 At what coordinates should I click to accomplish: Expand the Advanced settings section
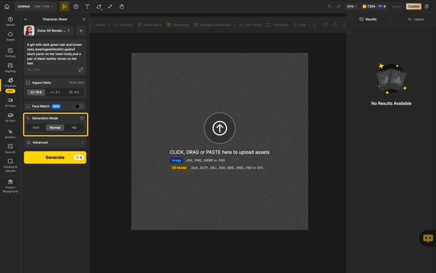55,142
